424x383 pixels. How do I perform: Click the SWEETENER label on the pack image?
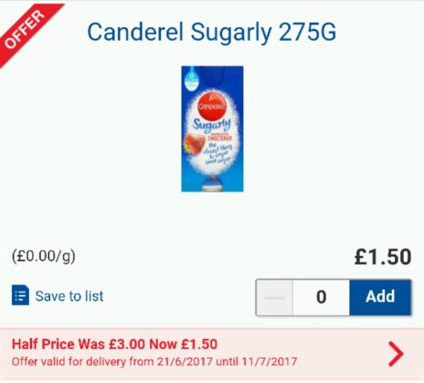tap(220, 138)
